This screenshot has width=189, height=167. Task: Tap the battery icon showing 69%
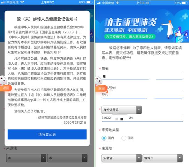tap(89, 2)
